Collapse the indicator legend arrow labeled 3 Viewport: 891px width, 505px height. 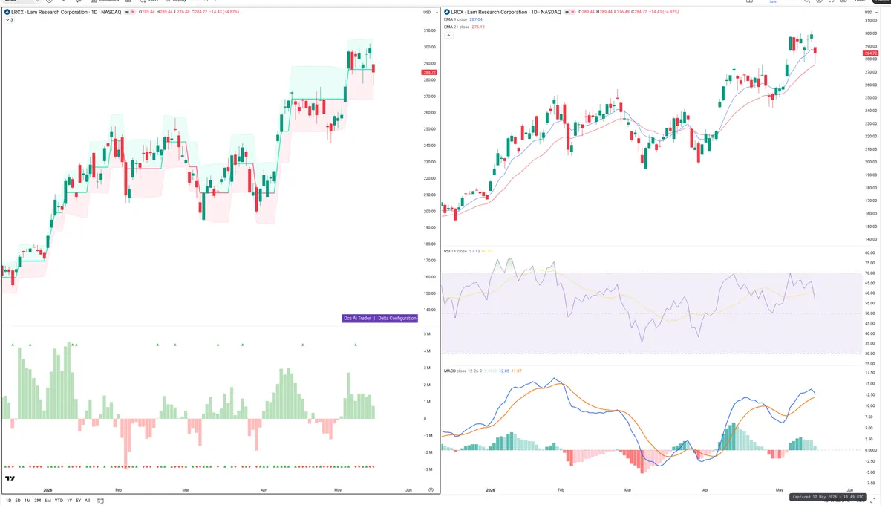(10, 20)
